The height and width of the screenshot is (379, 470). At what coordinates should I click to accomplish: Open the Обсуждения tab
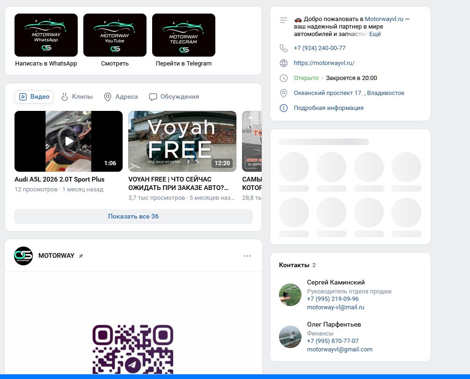click(174, 97)
